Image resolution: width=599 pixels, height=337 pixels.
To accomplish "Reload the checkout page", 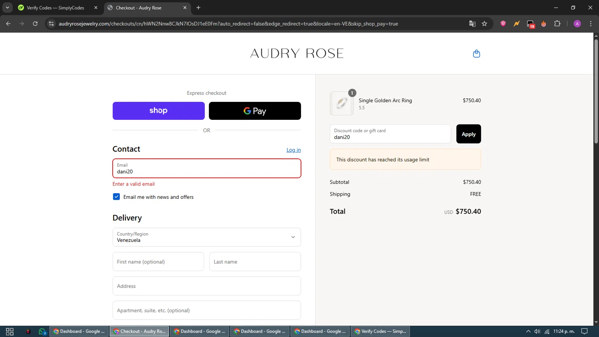I will click(35, 24).
